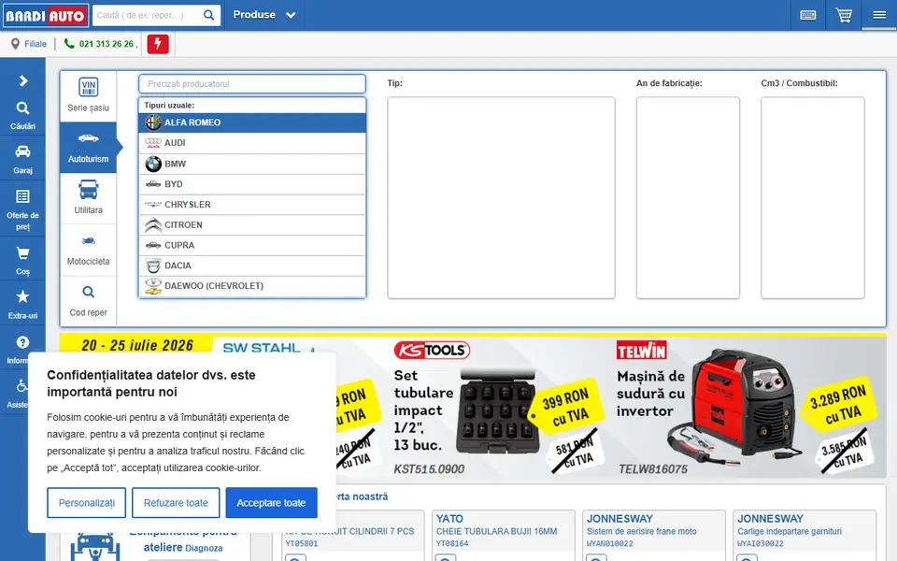Open the KS Tools impact socket set promo
This screenshot has width=897, height=561.
pos(498,408)
